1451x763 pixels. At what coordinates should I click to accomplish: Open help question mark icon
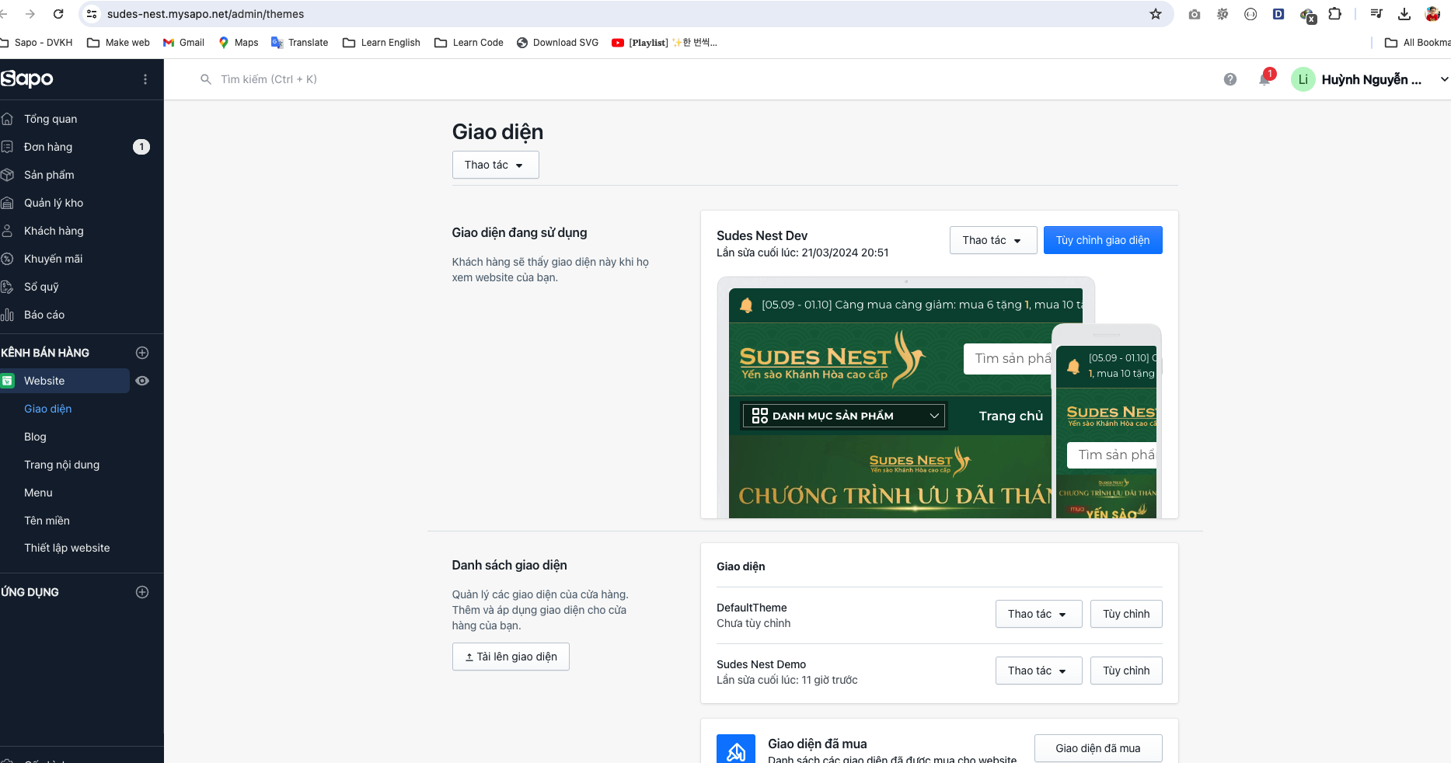tap(1230, 79)
